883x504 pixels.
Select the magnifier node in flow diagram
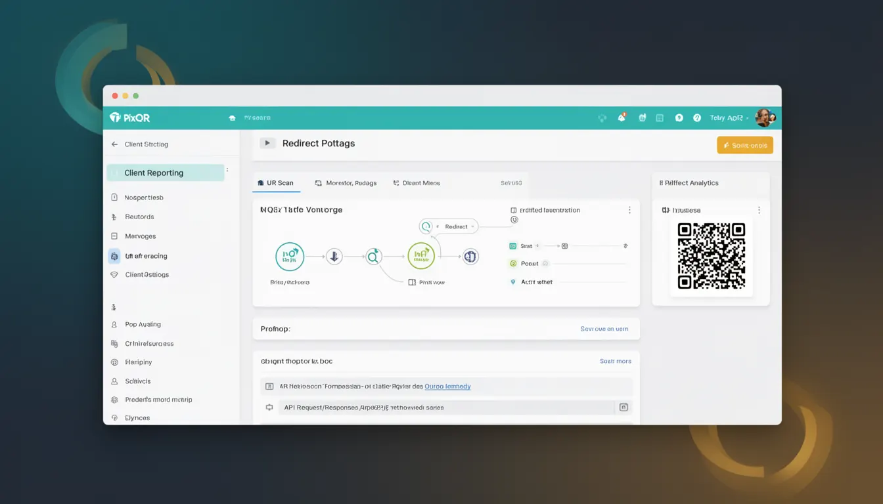(x=373, y=257)
